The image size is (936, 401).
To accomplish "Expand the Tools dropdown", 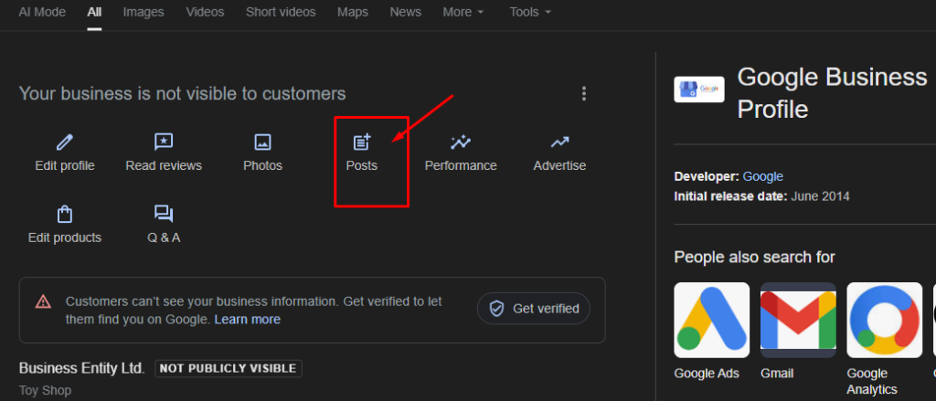I will click(530, 12).
